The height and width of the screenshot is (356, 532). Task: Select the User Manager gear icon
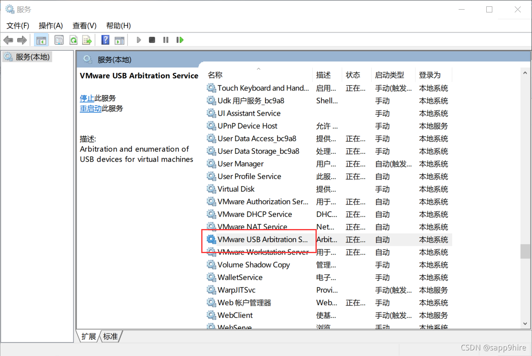coord(211,164)
